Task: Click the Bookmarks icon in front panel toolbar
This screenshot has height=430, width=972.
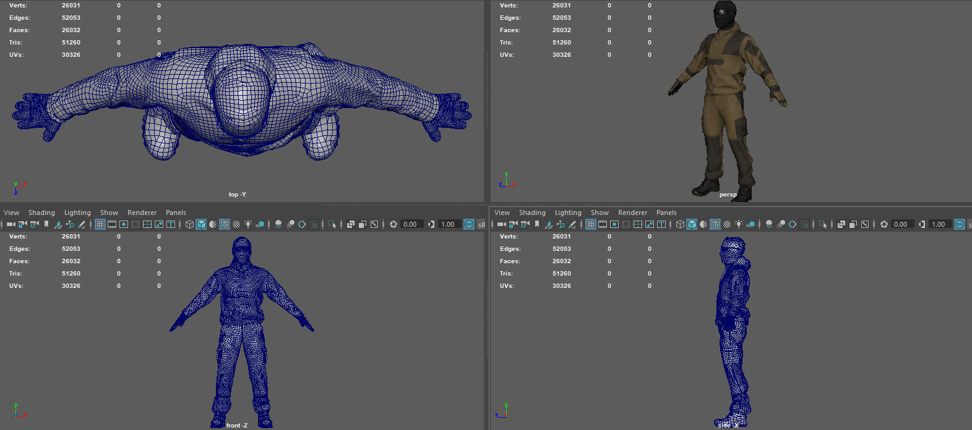Action: [46, 224]
